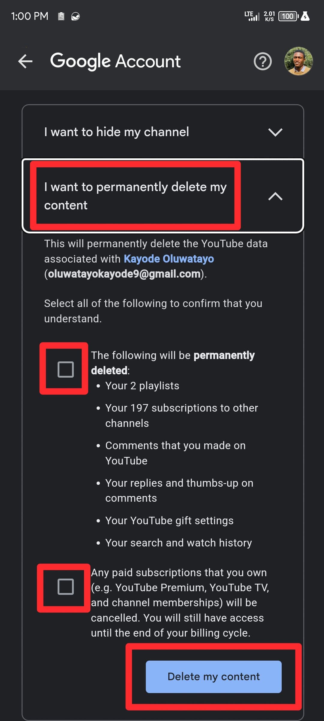Collapse the permanently delete content section

pyautogui.click(x=275, y=196)
